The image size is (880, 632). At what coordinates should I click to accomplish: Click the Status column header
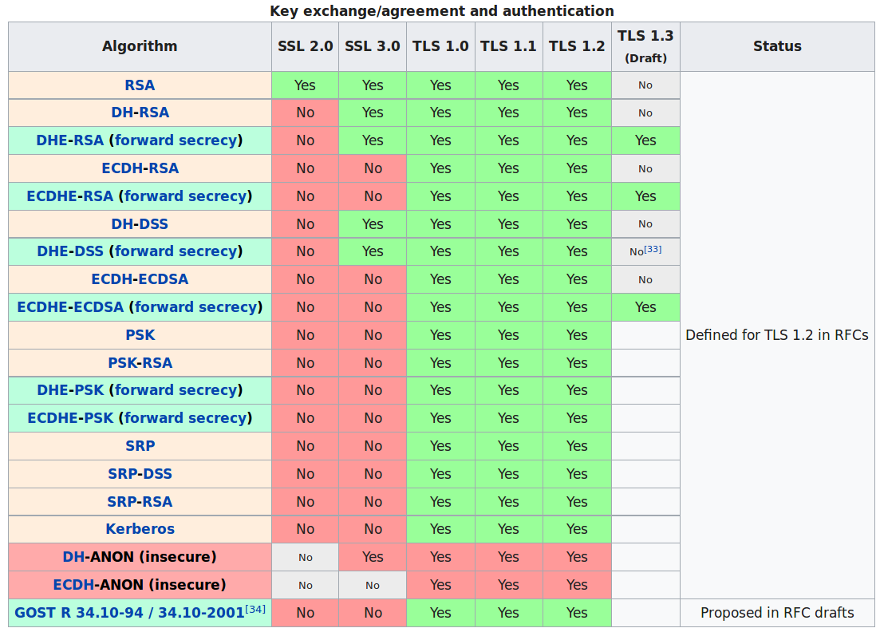(x=776, y=46)
